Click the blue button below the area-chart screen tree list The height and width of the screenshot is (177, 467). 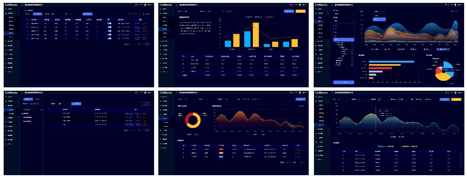(x=343, y=82)
